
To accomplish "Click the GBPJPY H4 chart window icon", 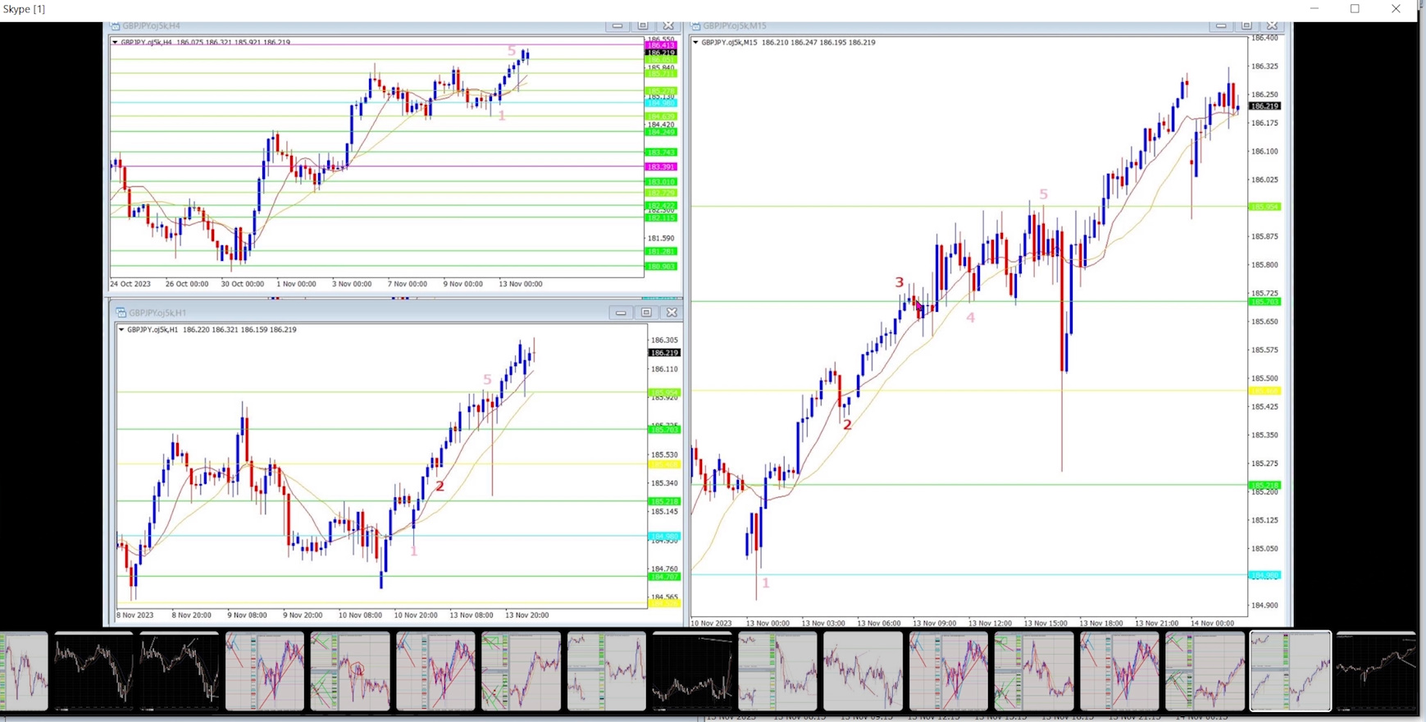I will tap(116, 26).
